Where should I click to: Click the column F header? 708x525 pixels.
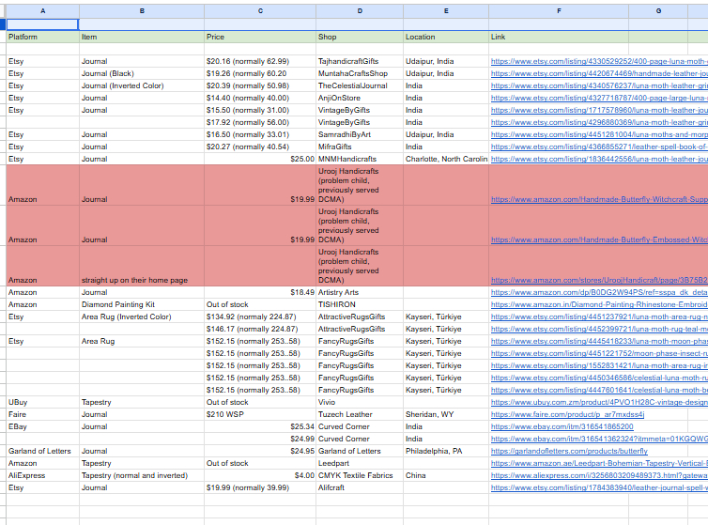point(559,9)
